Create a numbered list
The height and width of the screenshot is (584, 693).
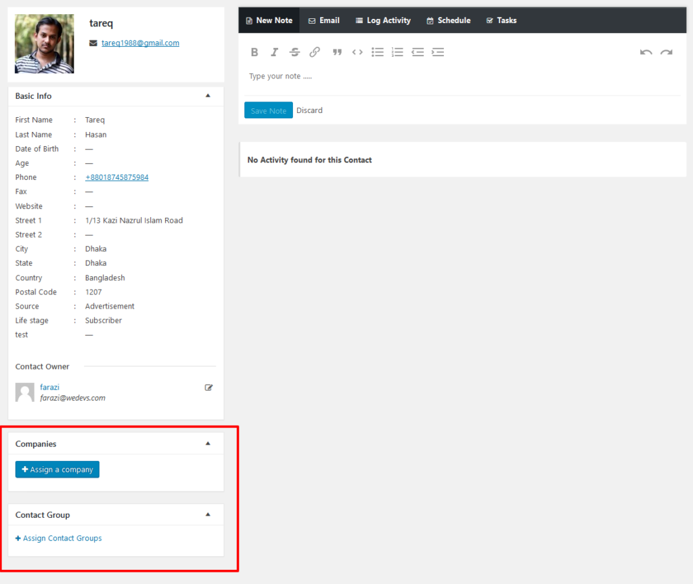397,52
